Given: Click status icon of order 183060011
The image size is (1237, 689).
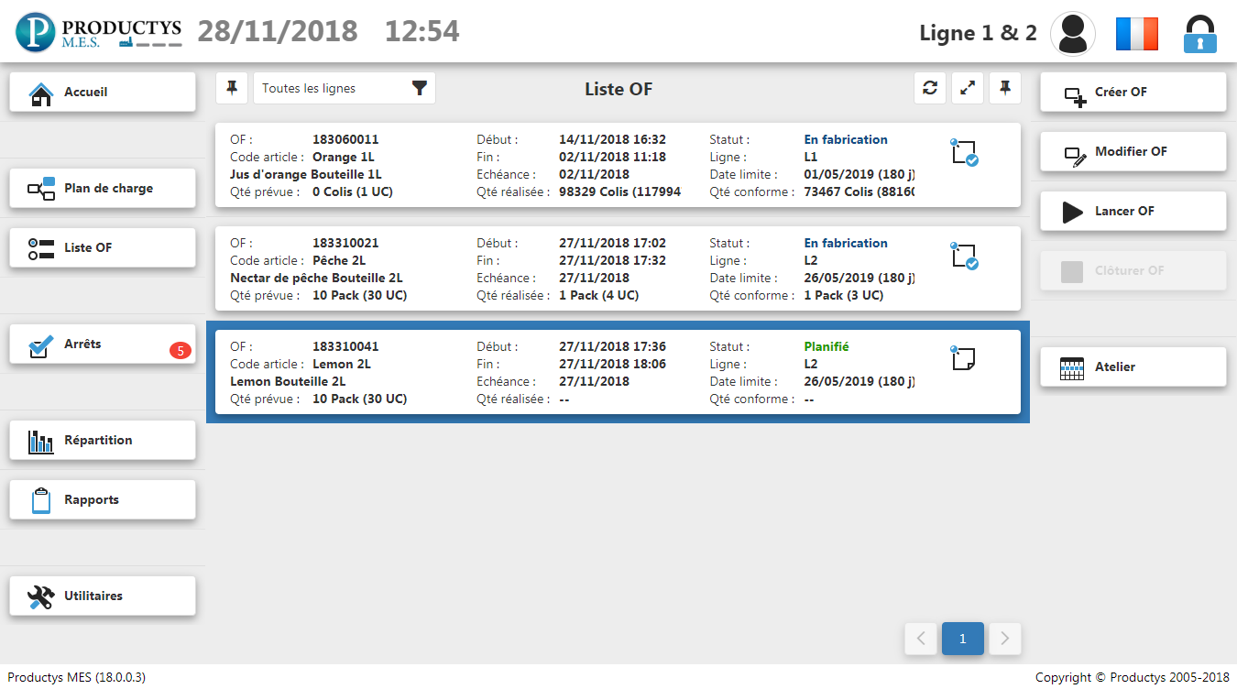Looking at the screenshot, I should [964, 153].
